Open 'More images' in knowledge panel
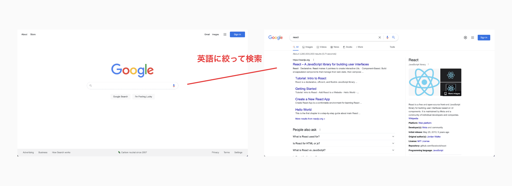The image size is (512, 186). pos(452,94)
